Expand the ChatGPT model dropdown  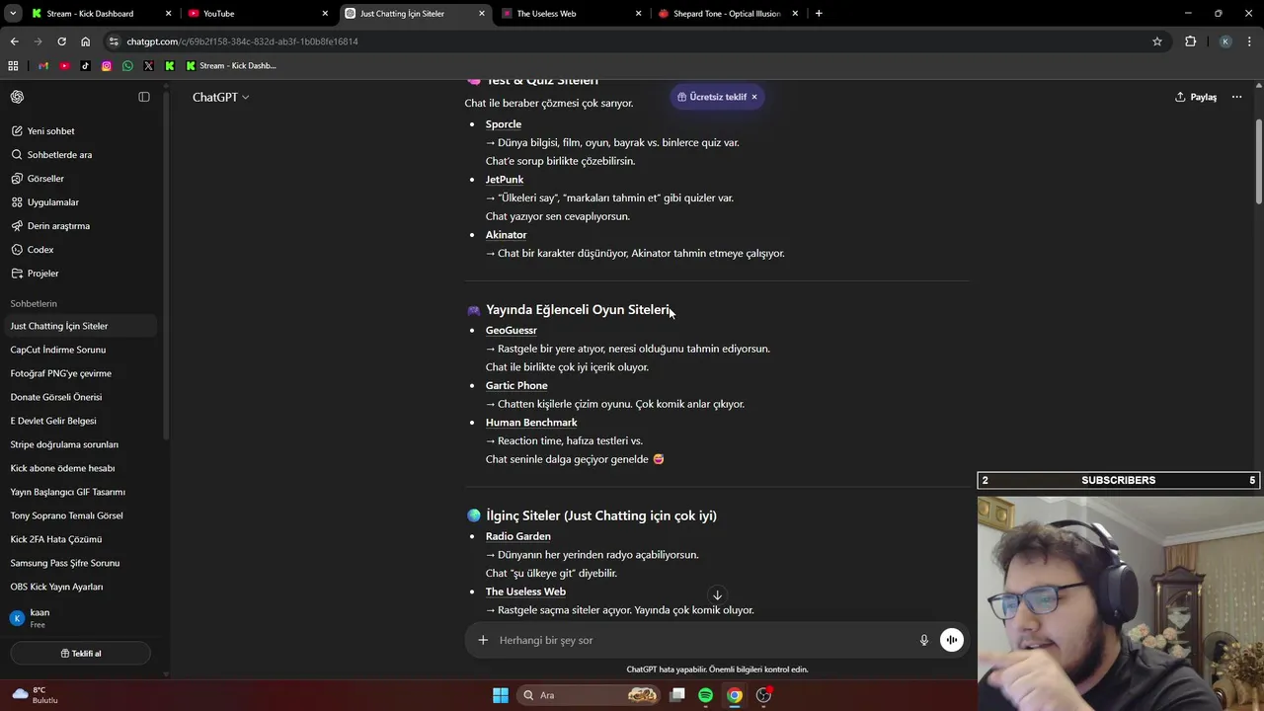(220, 97)
